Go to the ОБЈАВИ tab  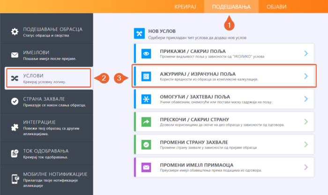[276, 7]
